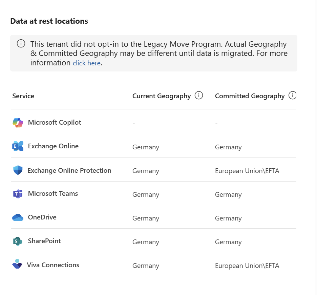Select the SharePoint service name
The width and height of the screenshot is (317, 295).
[44, 241]
